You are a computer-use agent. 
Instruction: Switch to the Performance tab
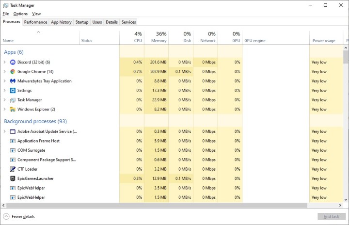click(x=36, y=22)
